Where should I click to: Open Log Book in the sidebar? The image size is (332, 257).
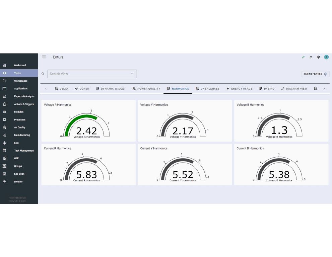(x=19, y=174)
